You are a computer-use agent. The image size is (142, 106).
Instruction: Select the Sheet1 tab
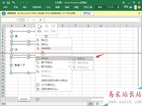pos(24,99)
